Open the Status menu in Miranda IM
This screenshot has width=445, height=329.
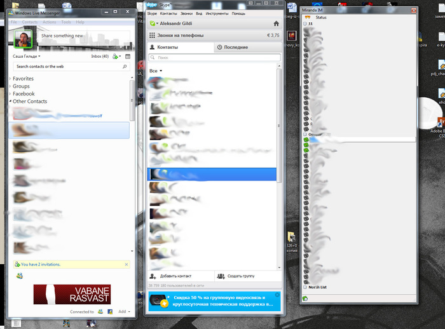321,17
